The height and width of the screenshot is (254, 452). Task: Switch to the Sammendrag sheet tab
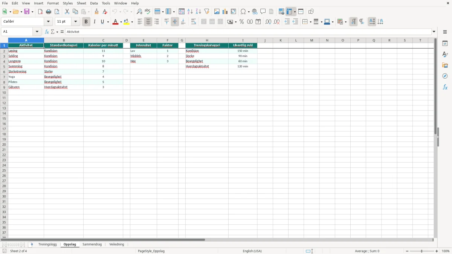(92, 244)
